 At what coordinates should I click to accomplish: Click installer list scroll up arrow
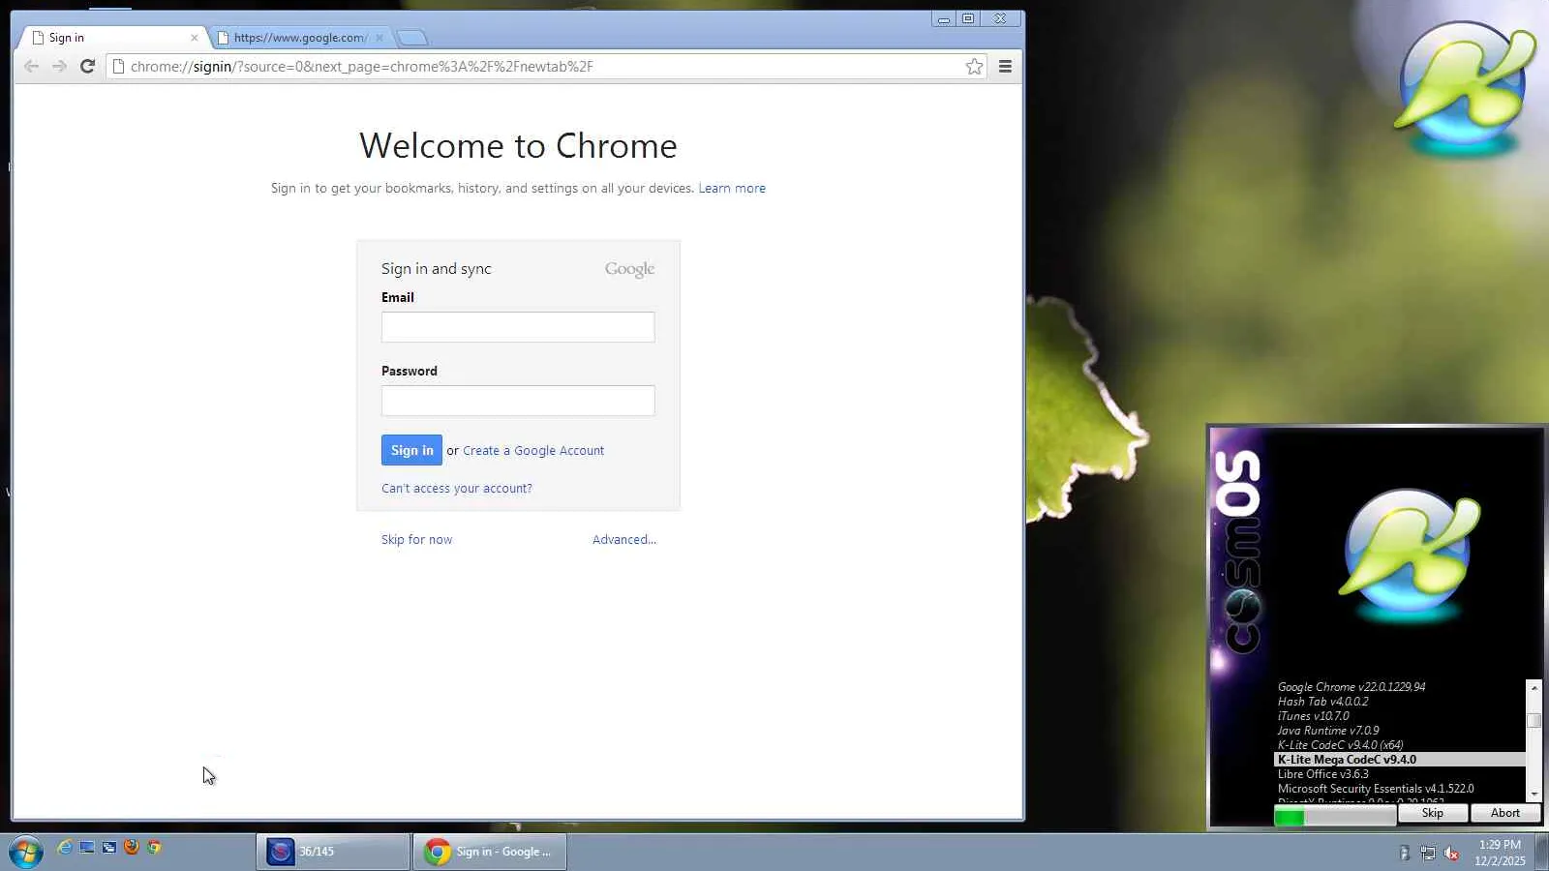click(x=1534, y=687)
